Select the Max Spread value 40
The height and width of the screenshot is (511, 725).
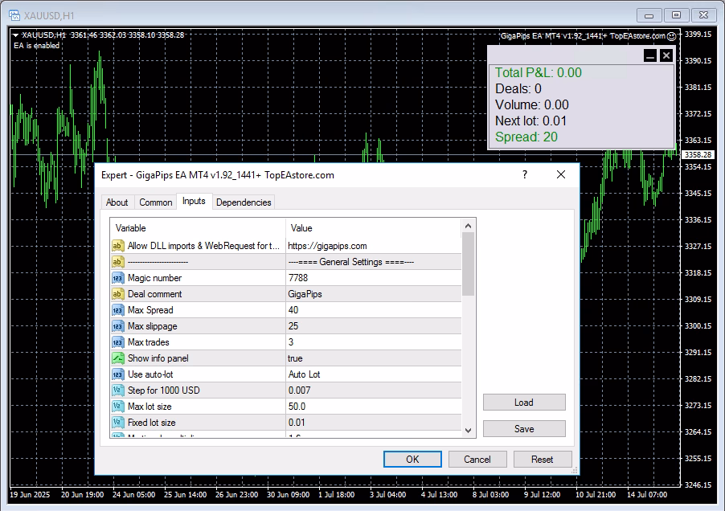pyautogui.click(x=373, y=310)
